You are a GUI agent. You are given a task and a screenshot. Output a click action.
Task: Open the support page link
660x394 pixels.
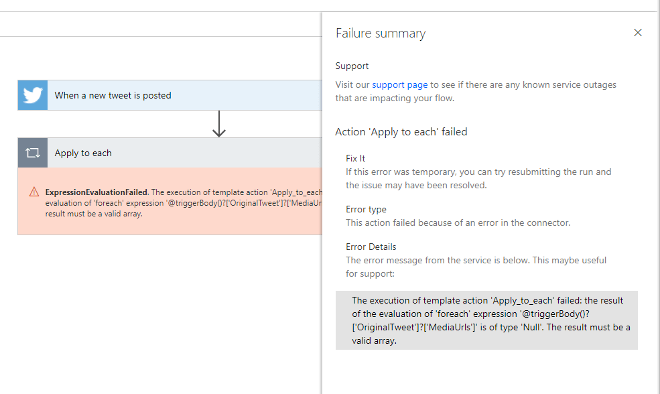coord(399,84)
